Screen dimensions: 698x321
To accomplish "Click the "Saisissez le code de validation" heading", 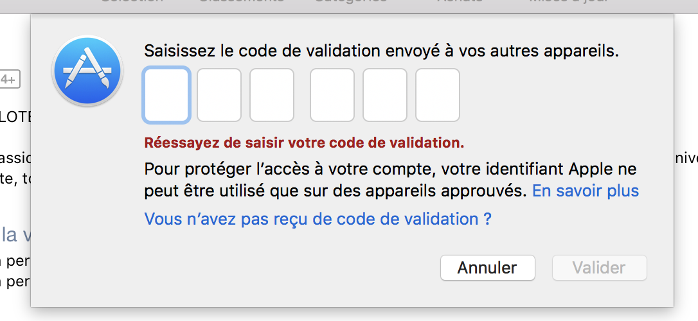I will pyautogui.click(x=381, y=51).
